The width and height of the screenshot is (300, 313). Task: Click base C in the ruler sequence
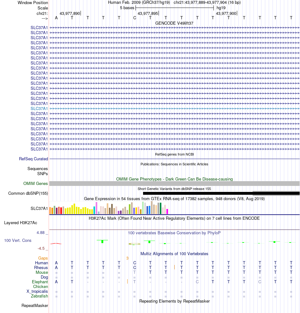click(x=135, y=18)
